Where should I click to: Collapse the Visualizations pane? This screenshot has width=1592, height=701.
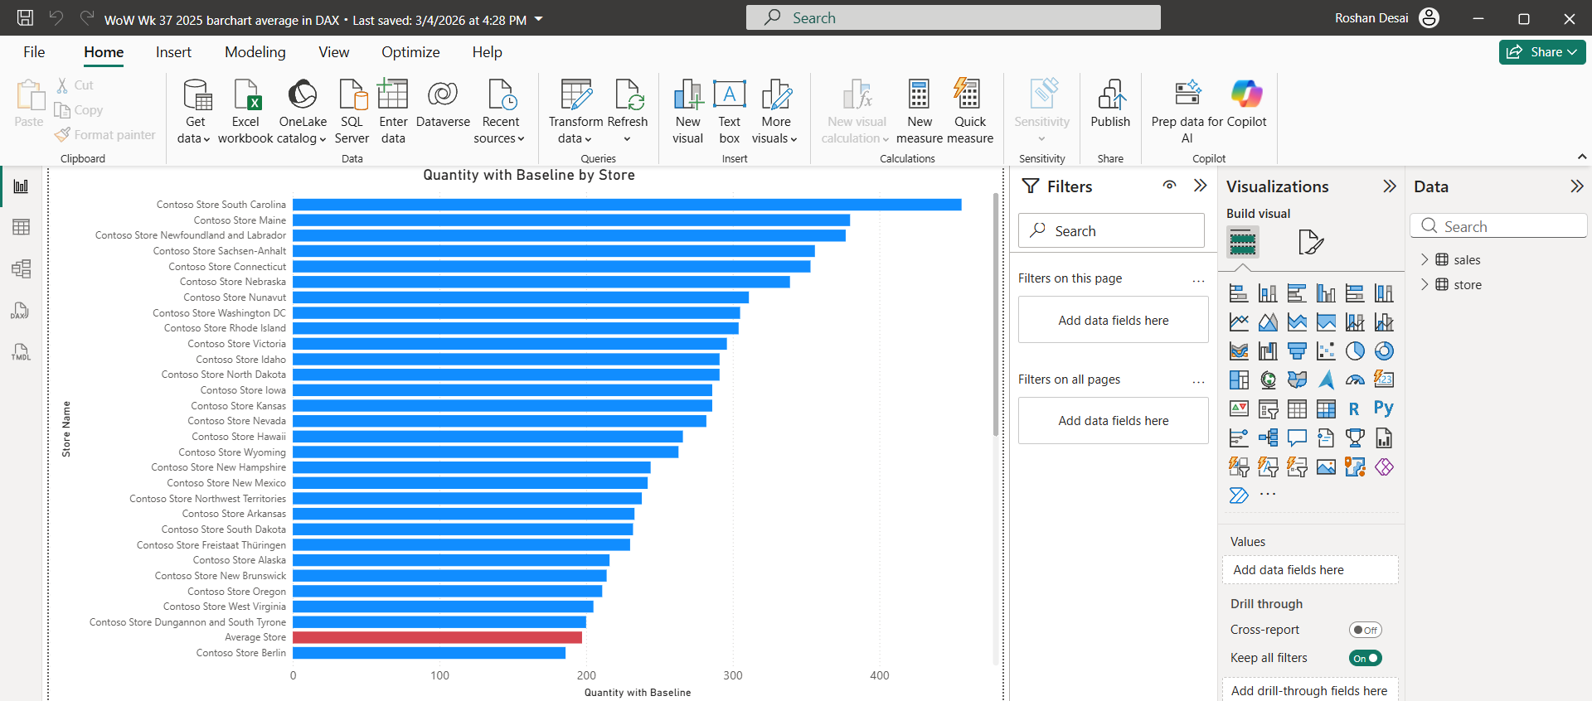click(x=1390, y=186)
